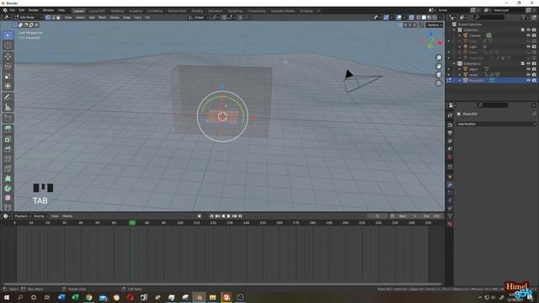Toggle render visibility of the Light object
The image size is (539, 303).
coord(534,46)
